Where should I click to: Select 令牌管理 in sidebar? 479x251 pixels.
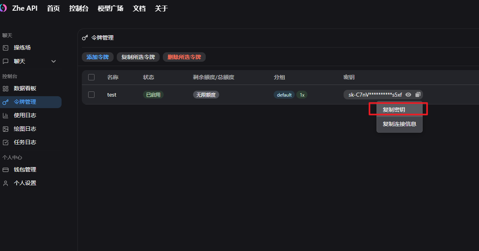tap(31, 102)
